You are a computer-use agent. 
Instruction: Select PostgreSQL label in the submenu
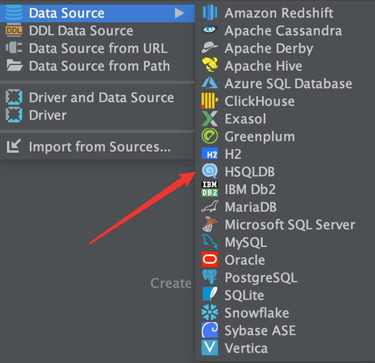pos(261,278)
